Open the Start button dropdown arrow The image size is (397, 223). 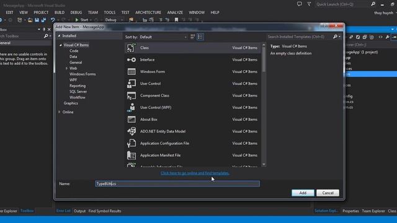pos(91,20)
